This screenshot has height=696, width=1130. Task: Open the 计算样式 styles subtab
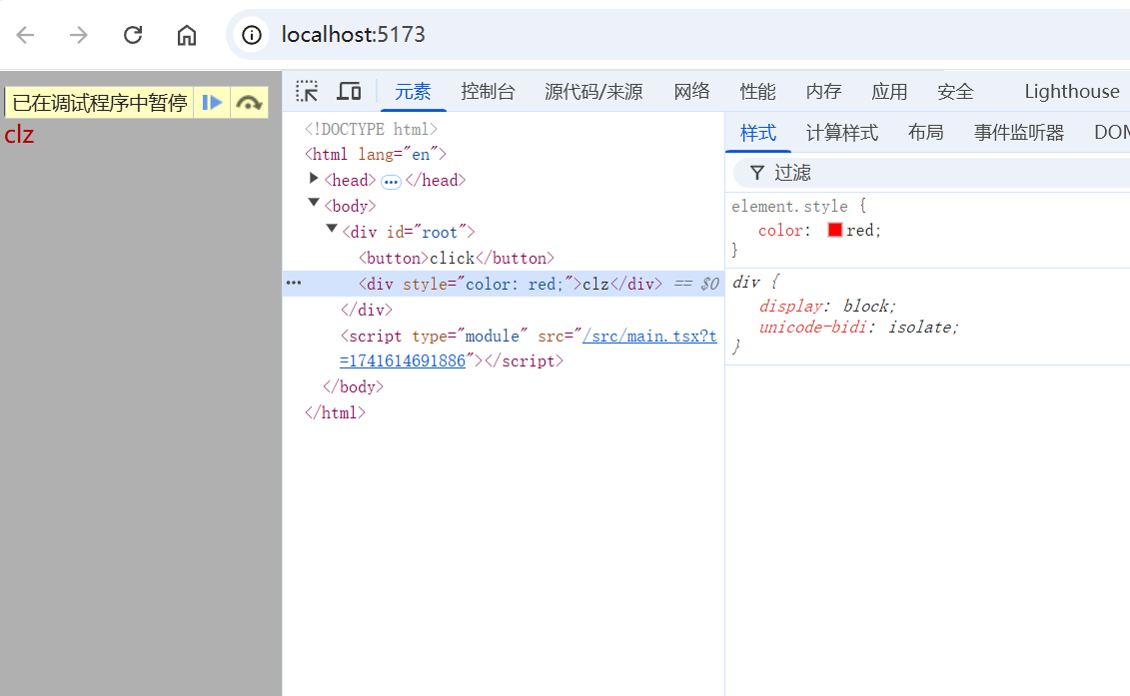click(841, 133)
